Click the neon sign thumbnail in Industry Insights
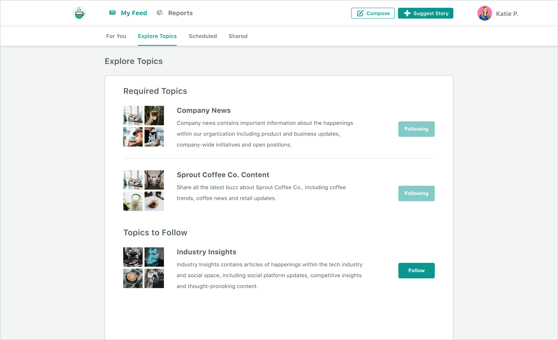This screenshot has height=340, width=558. click(154, 257)
